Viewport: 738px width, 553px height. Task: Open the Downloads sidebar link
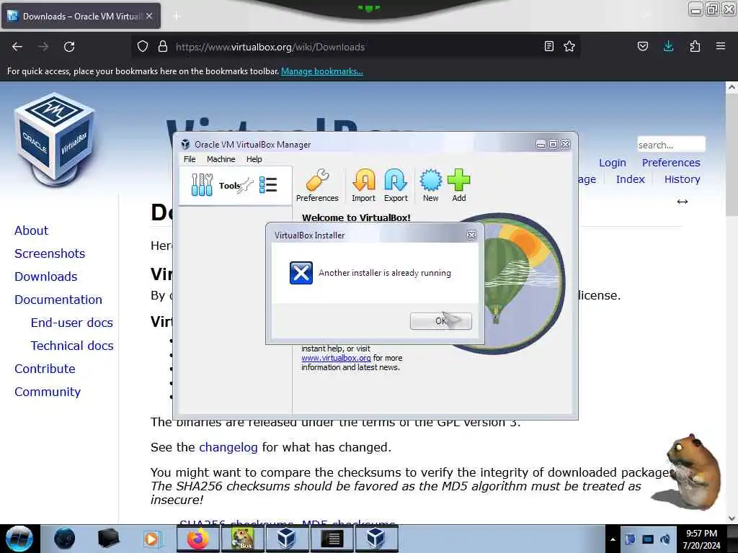(45, 276)
